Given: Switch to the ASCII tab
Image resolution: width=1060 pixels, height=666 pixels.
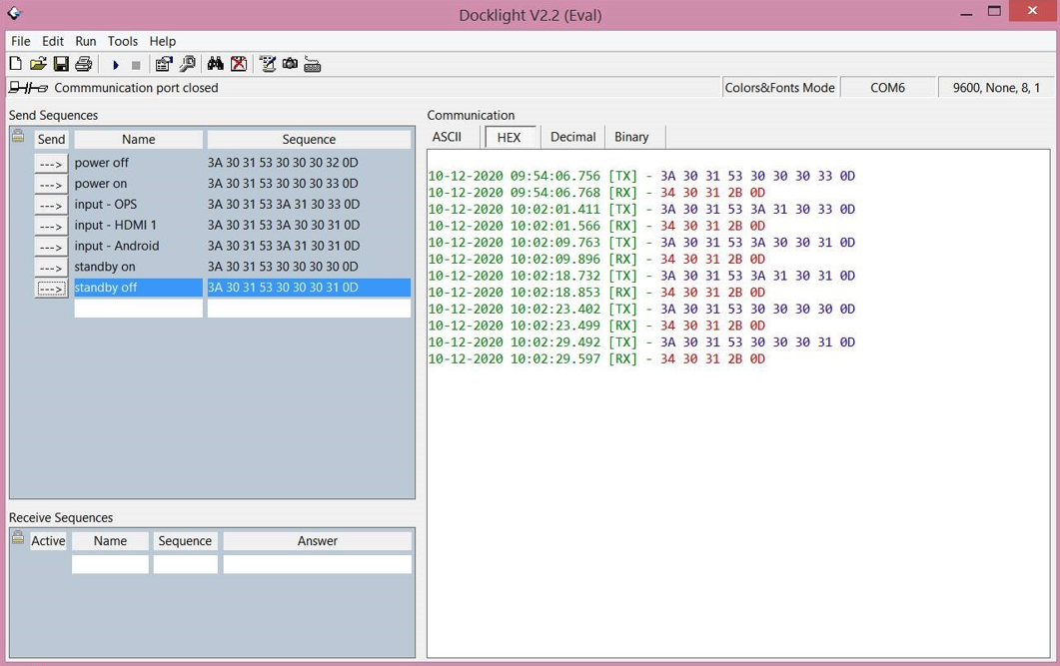Looking at the screenshot, I should (447, 137).
